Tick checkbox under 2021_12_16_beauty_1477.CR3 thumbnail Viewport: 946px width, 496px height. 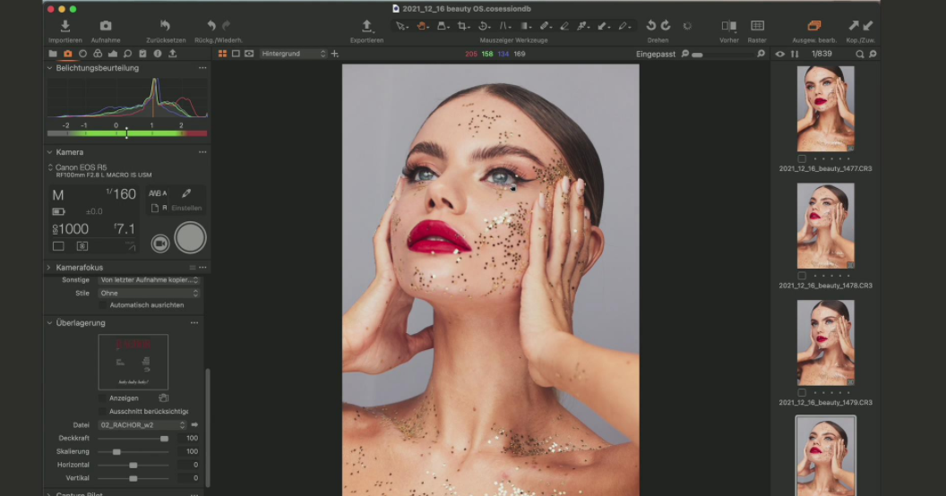click(802, 159)
